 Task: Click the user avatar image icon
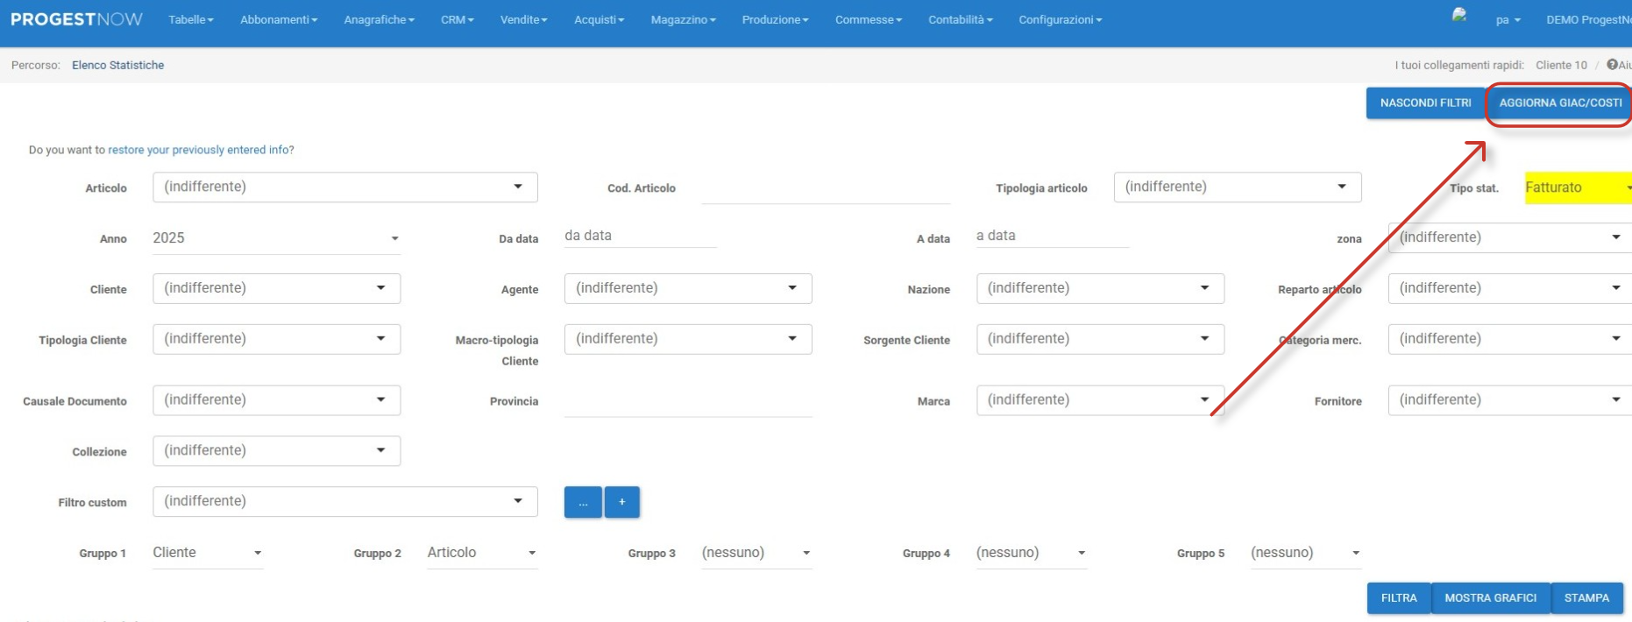click(1459, 16)
